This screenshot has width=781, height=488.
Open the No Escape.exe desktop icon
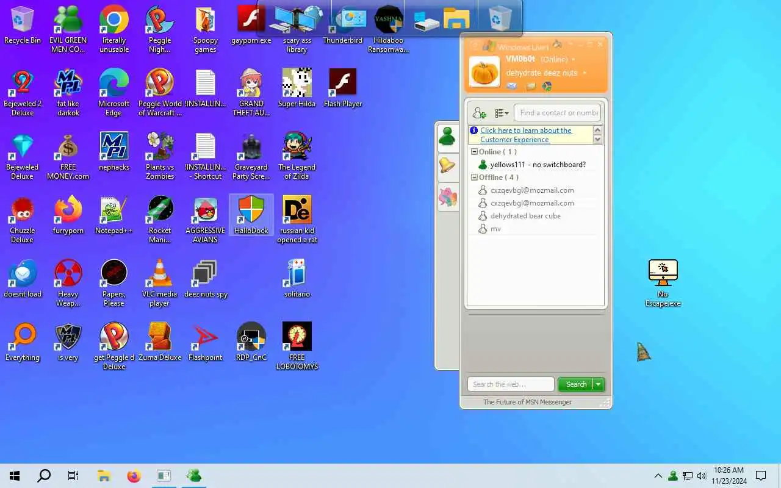coord(663,284)
